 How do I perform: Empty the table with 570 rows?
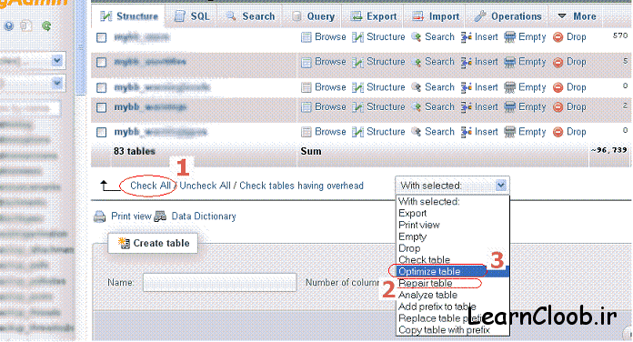525,37
